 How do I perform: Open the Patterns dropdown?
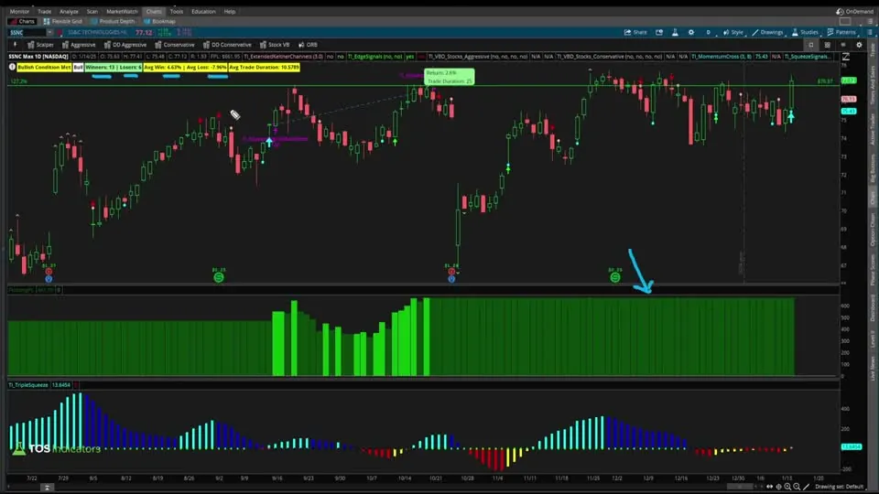click(x=841, y=33)
